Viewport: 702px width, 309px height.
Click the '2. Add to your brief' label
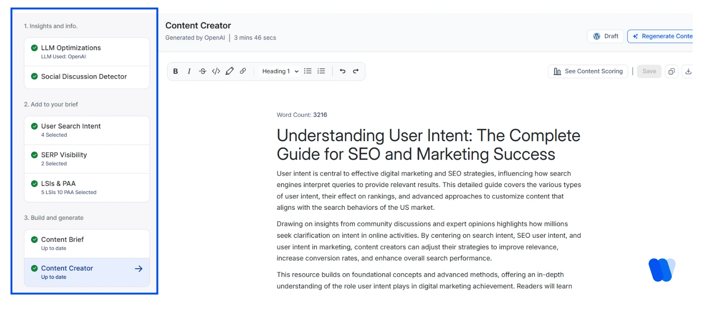click(x=51, y=104)
